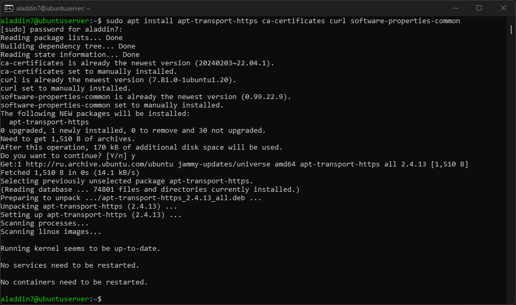This screenshot has height=305, width=516.
Task: Click the ru.archive.ubuntu.com URL in output
Action: point(100,164)
